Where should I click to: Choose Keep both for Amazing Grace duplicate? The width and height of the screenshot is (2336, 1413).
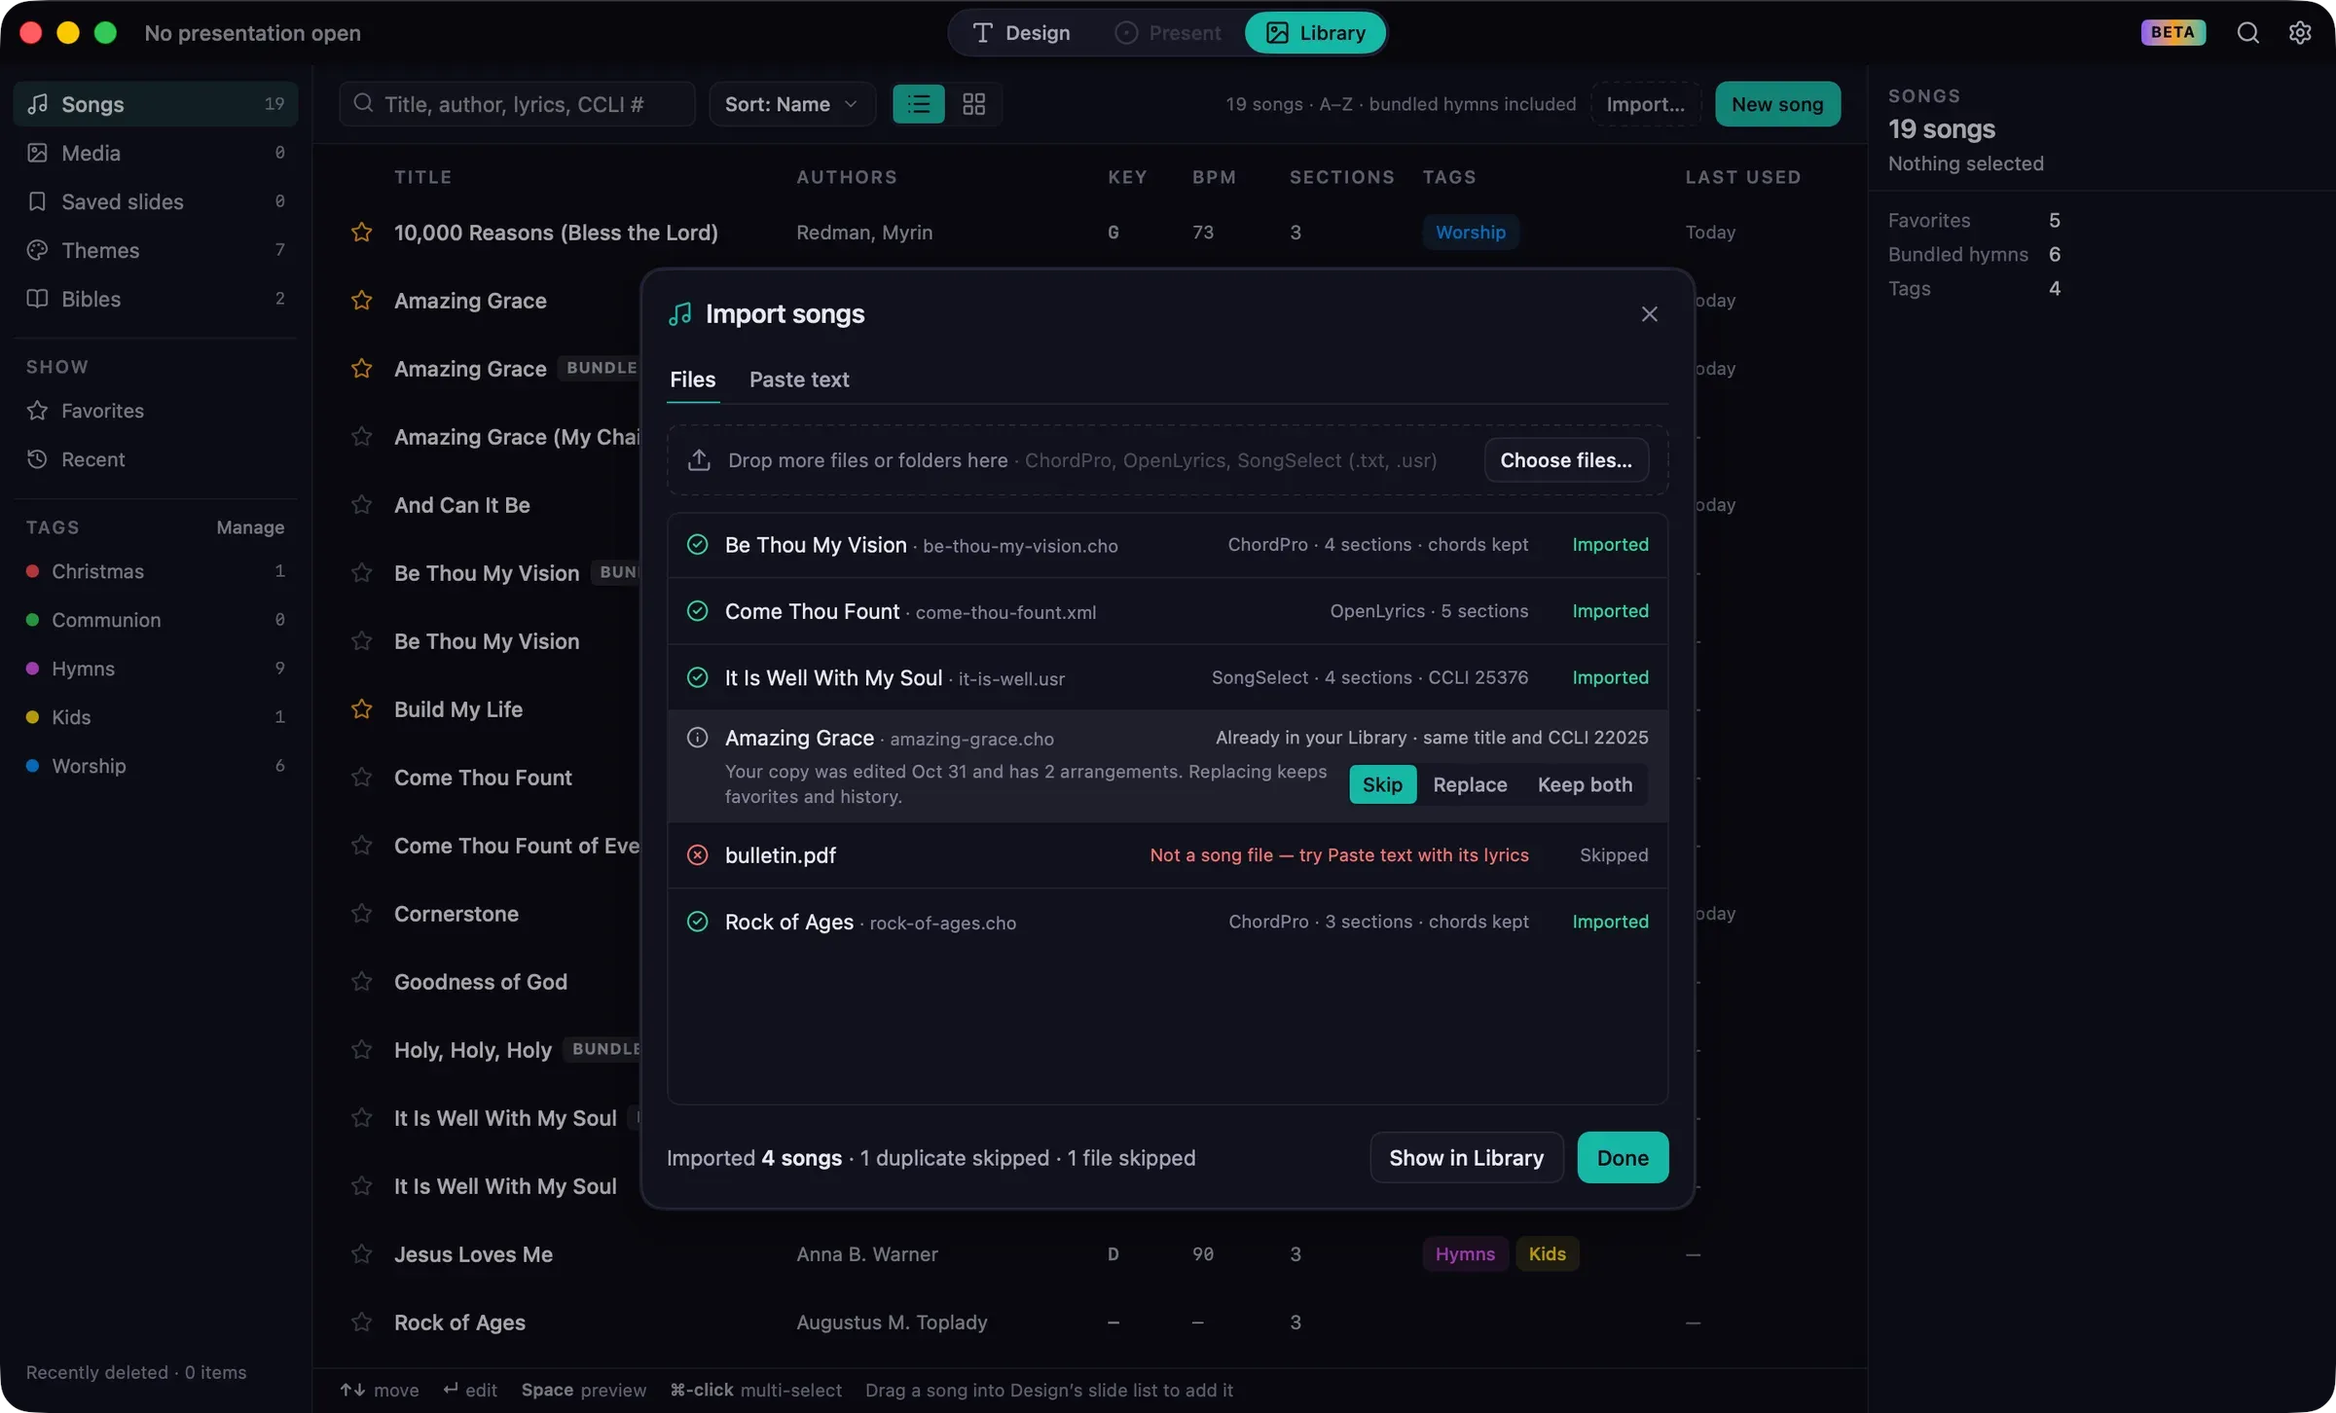click(1585, 784)
